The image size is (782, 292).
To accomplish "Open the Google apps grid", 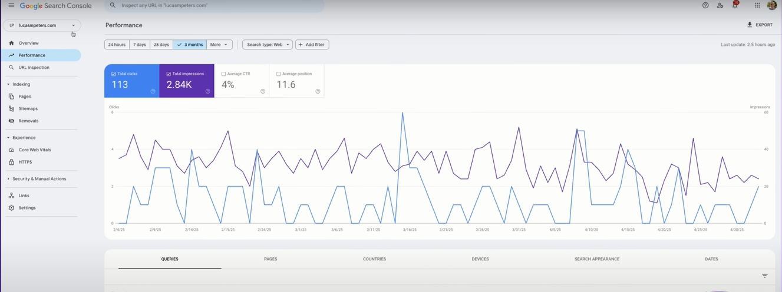I will pos(757,5).
